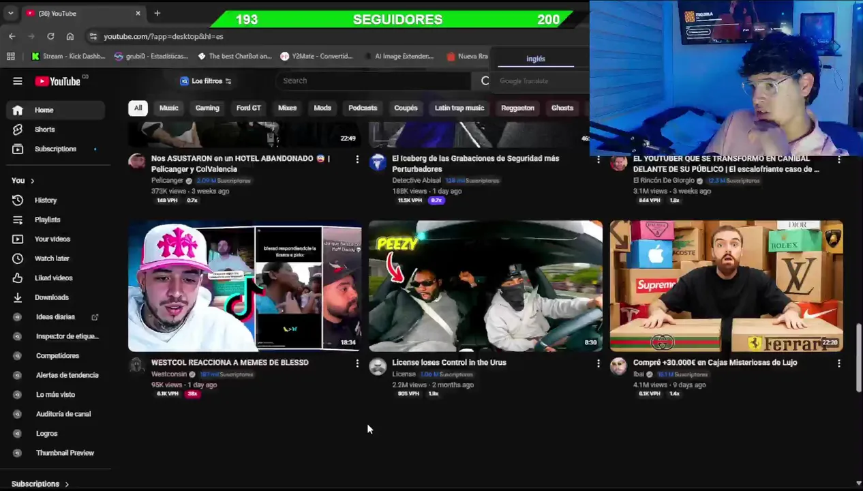Open The best ChatBot bookmark
Viewport: 863px width, 491px height.
pyautogui.click(x=234, y=56)
